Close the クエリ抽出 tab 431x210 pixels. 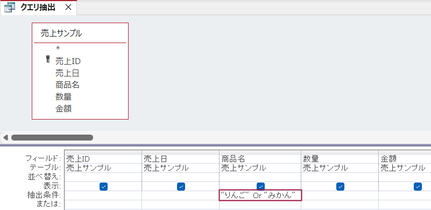tap(68, 8)
